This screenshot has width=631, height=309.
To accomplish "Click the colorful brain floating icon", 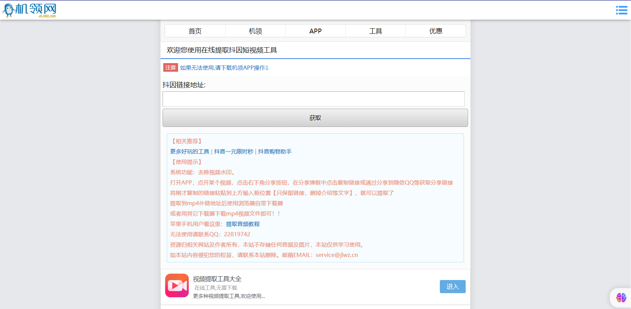I will 621,297.
